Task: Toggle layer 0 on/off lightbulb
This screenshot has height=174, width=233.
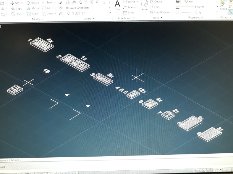Action: (68, 13)
